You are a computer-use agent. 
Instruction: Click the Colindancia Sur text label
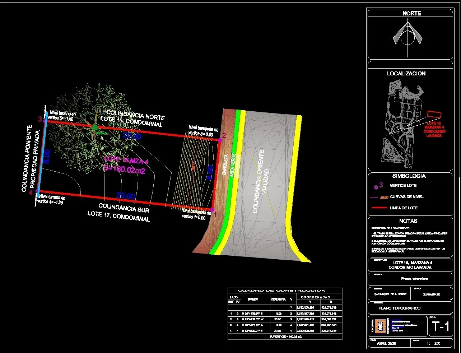click(124, 208)
